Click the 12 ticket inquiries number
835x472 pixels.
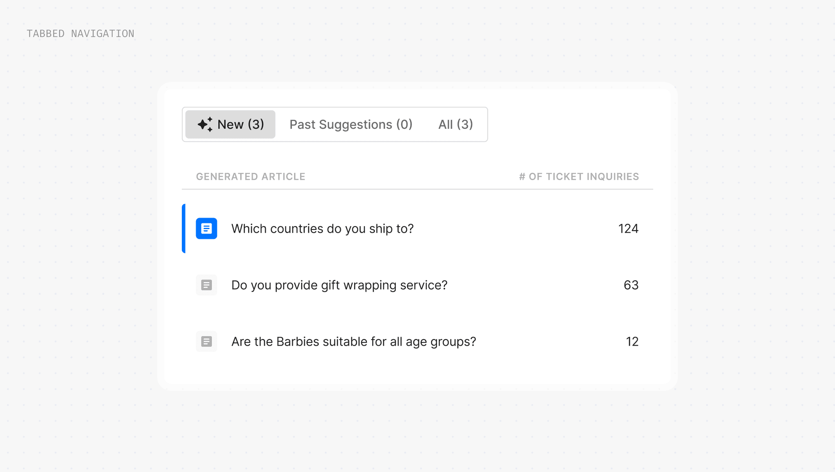[x=632, y=342]
